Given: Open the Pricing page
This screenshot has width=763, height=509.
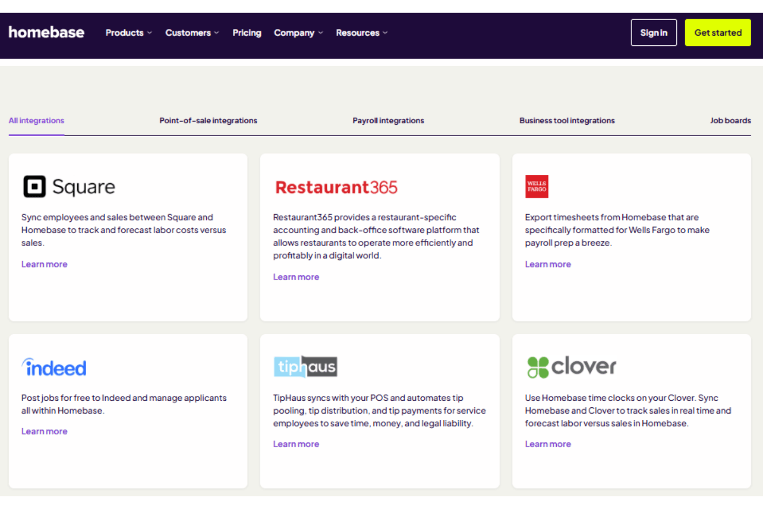Looking at the screenshot, I should 247,32.
